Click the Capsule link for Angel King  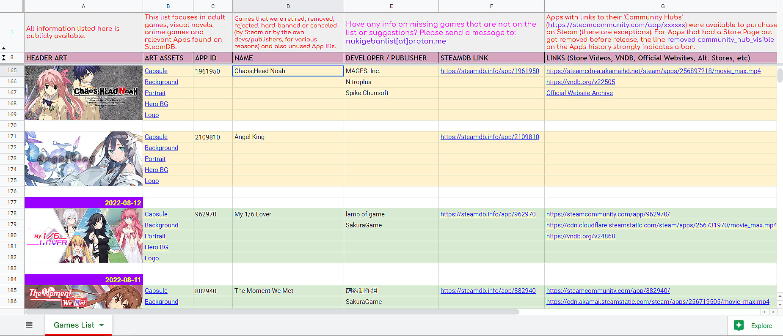point(156,137)
